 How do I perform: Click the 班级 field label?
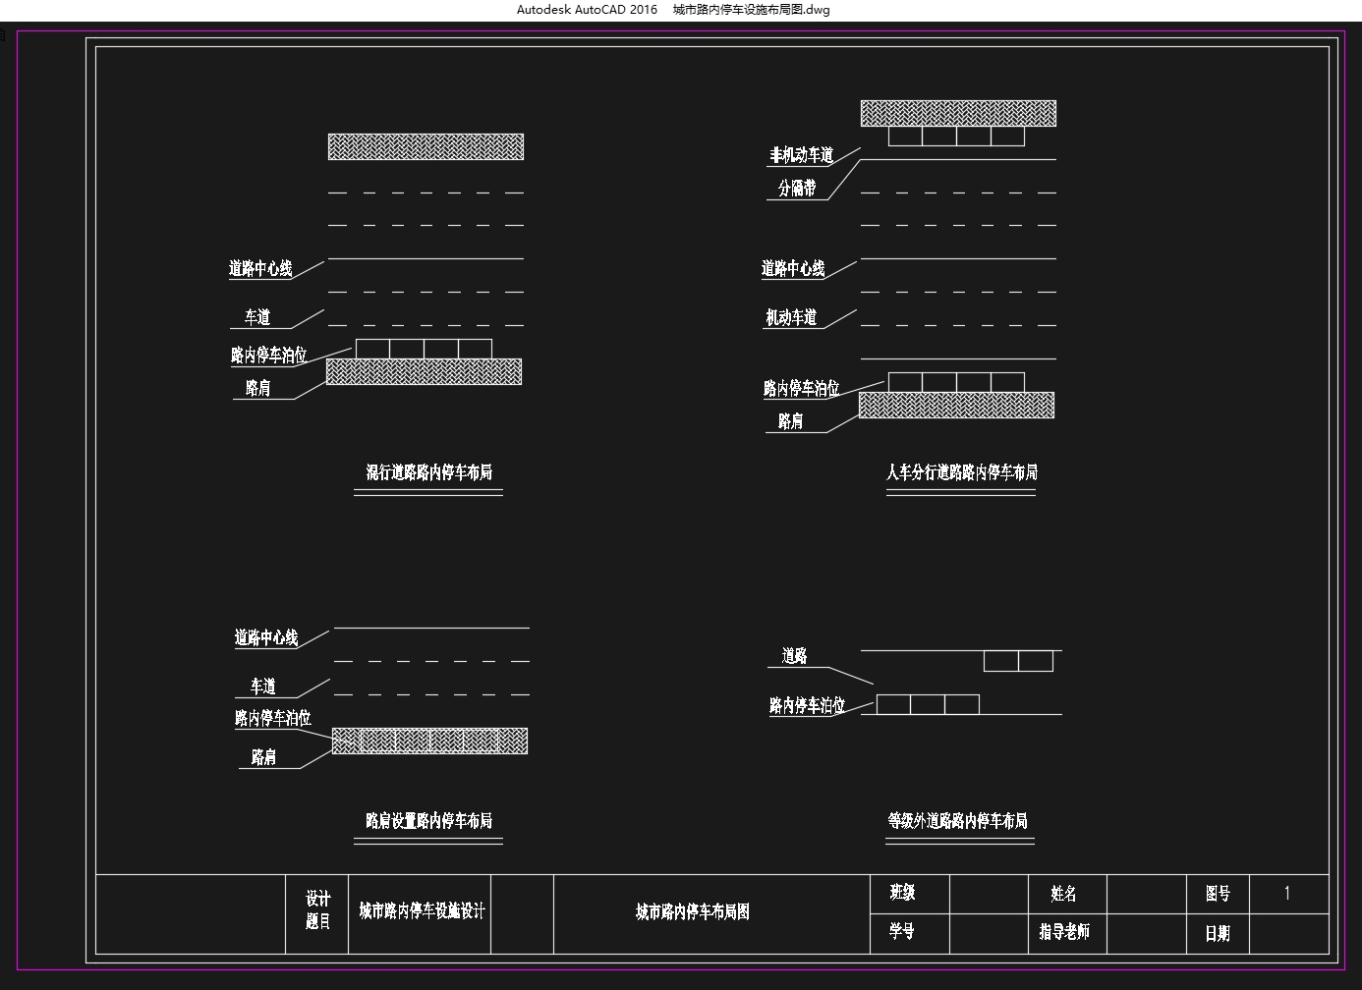pos(903,892)
